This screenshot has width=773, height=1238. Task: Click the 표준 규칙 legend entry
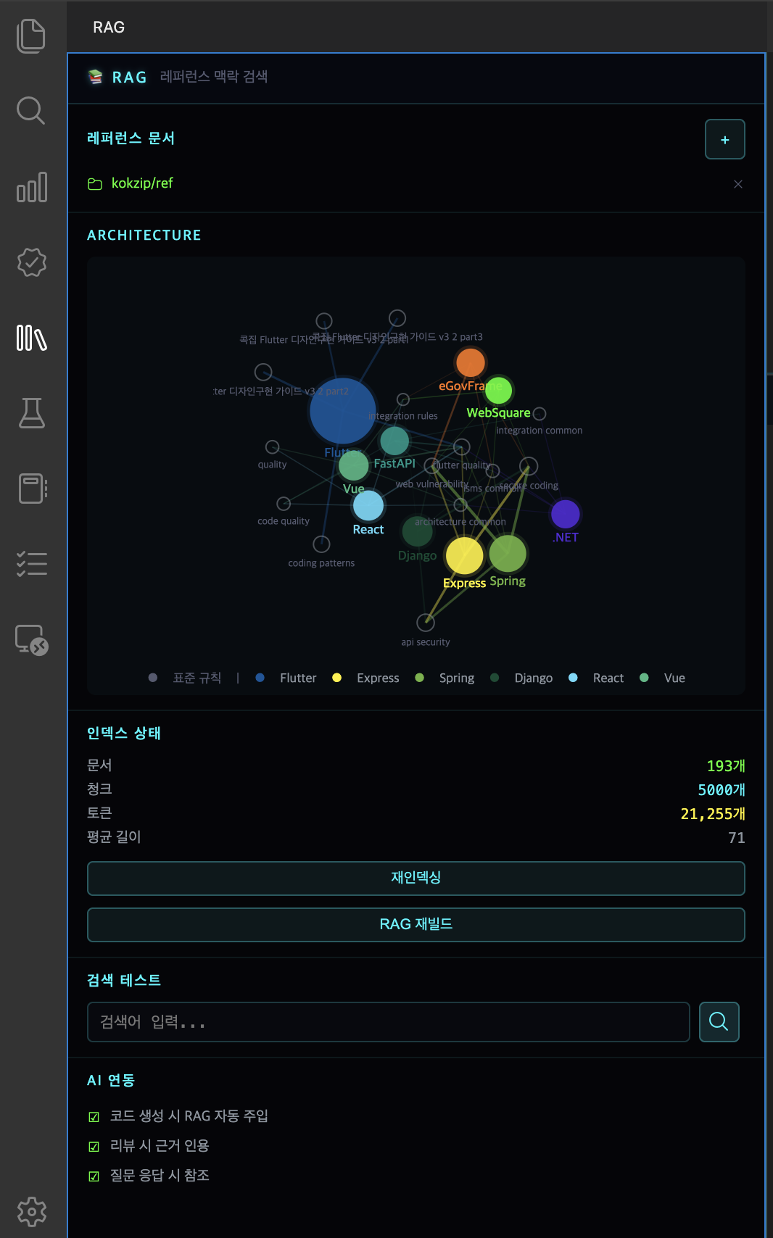(185, 678)
